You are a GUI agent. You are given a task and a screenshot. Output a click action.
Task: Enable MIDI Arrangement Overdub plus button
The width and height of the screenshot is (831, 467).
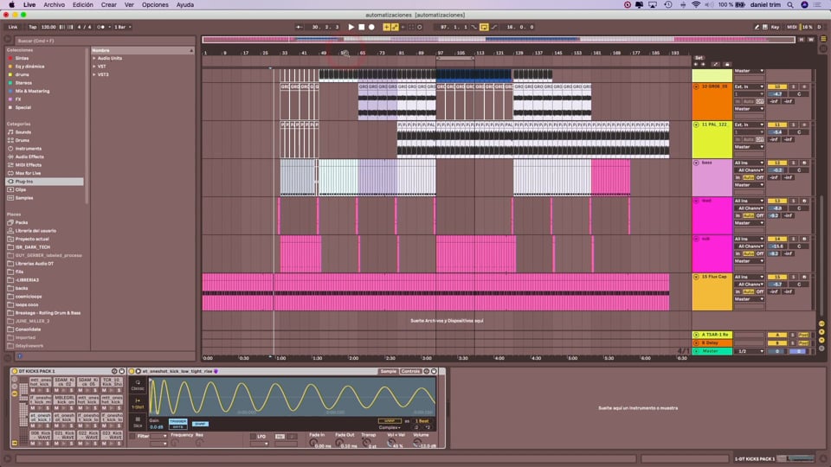coord(386,27)
